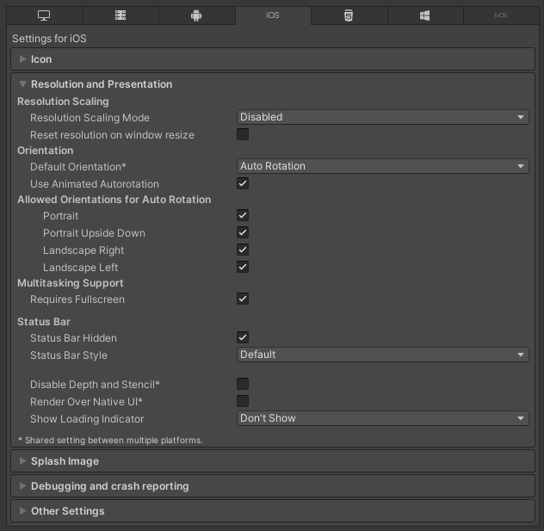Open the Default Orientation dropdown
The image size is (544, 531).
383,166
